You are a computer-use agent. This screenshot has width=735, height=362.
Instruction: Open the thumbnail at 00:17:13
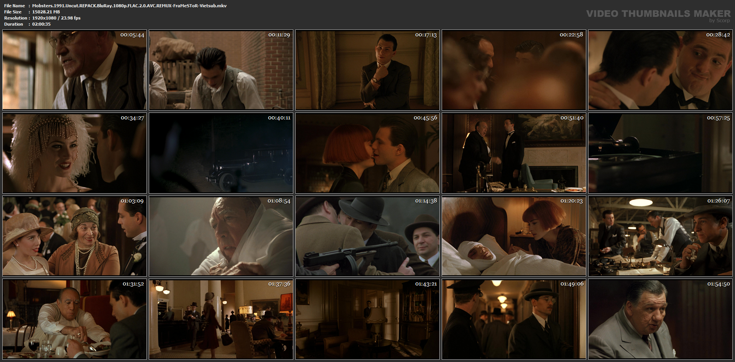pyautogui.click(x=367, y=70)
